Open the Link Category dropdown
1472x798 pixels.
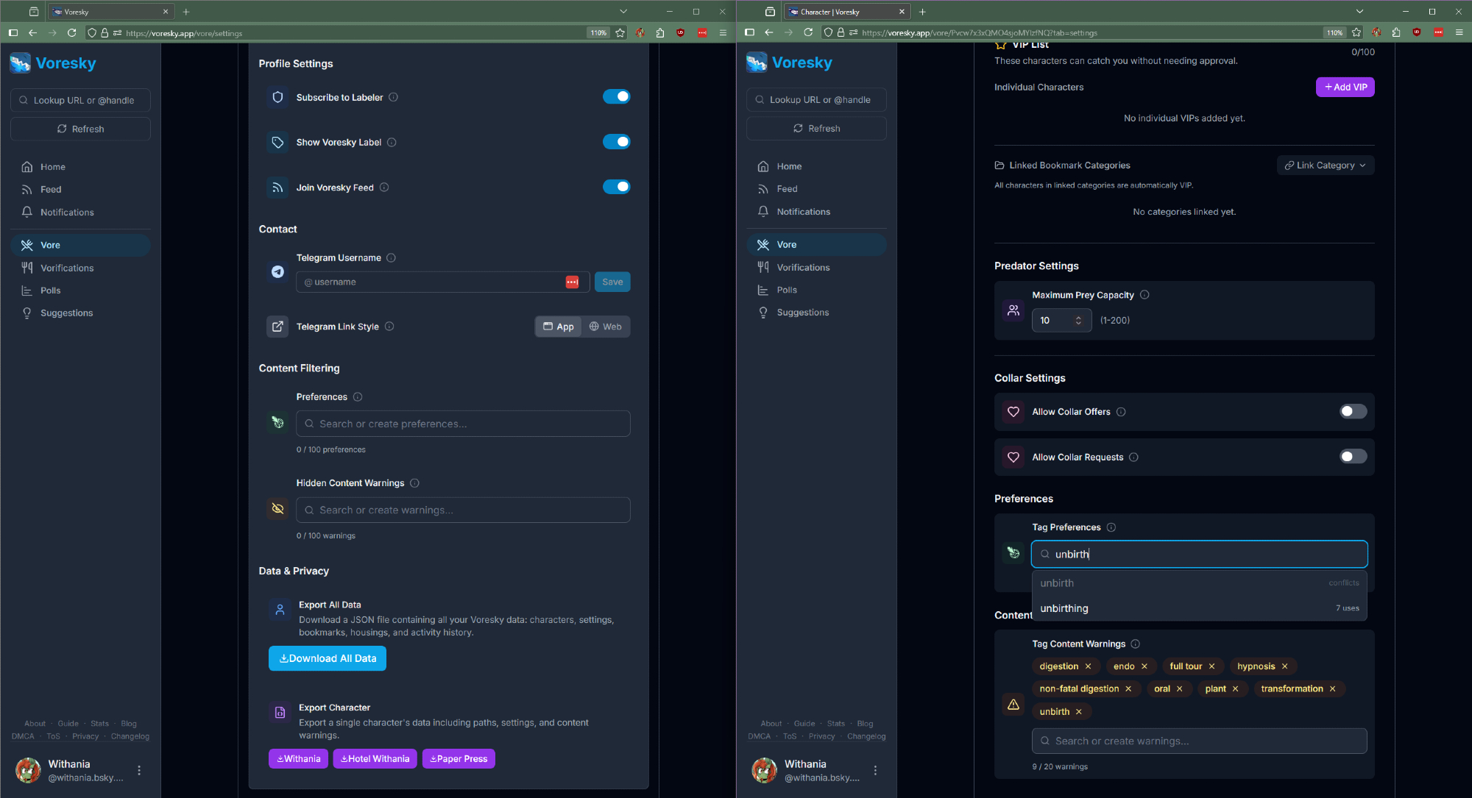[1325, 165]
